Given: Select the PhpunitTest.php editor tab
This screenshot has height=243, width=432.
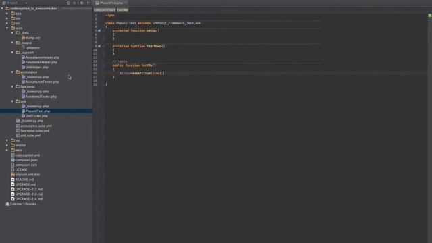Looking at the screenshot, I should pyautogui.click(x=111, y=3).
